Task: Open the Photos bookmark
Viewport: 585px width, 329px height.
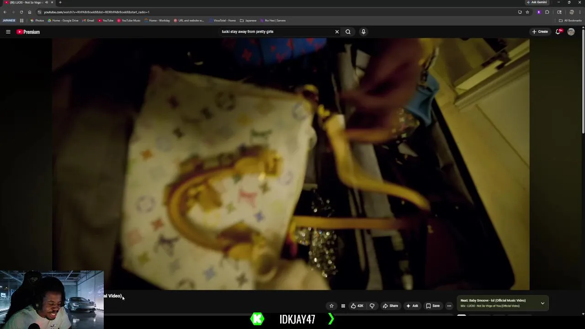Action: (x=37, y=21)
